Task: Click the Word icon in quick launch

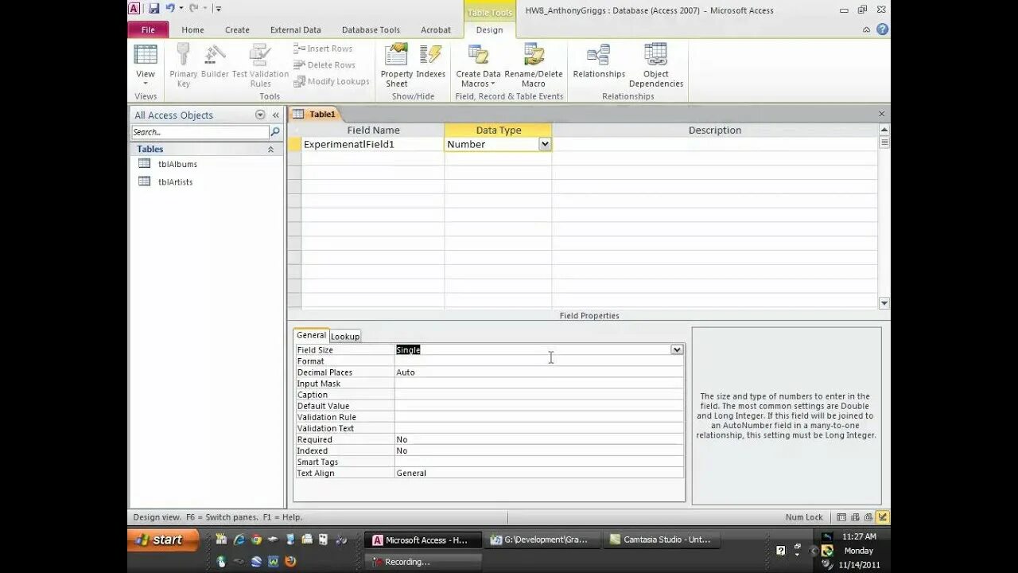Action: coord(273,561)
